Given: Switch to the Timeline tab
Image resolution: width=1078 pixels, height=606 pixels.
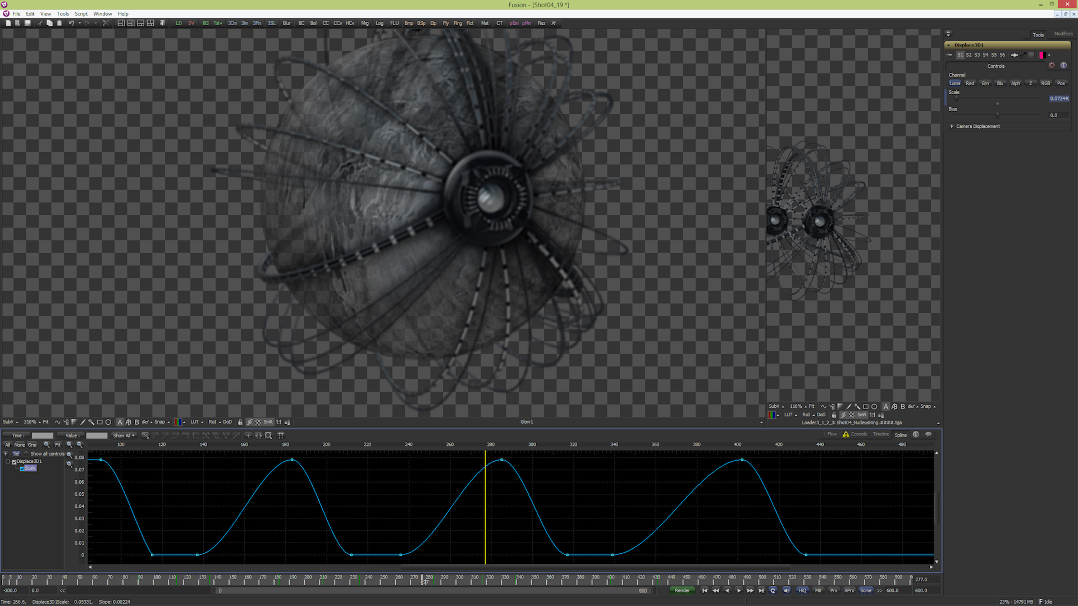Looking at the screenshot, I should [881, 434].
